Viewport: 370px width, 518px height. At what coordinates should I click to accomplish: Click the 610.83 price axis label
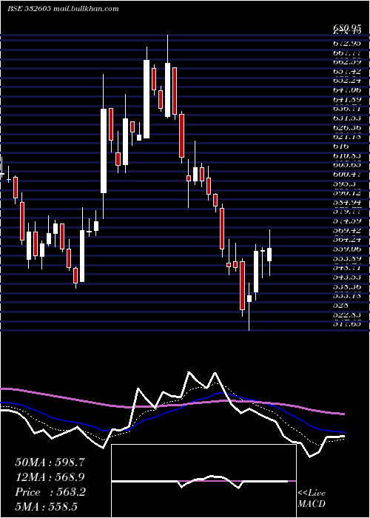click(347, 155)
